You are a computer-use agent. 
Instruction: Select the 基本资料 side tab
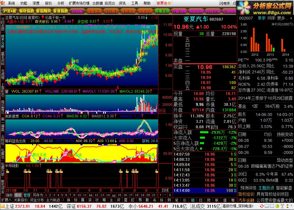[x=3, y=59]
